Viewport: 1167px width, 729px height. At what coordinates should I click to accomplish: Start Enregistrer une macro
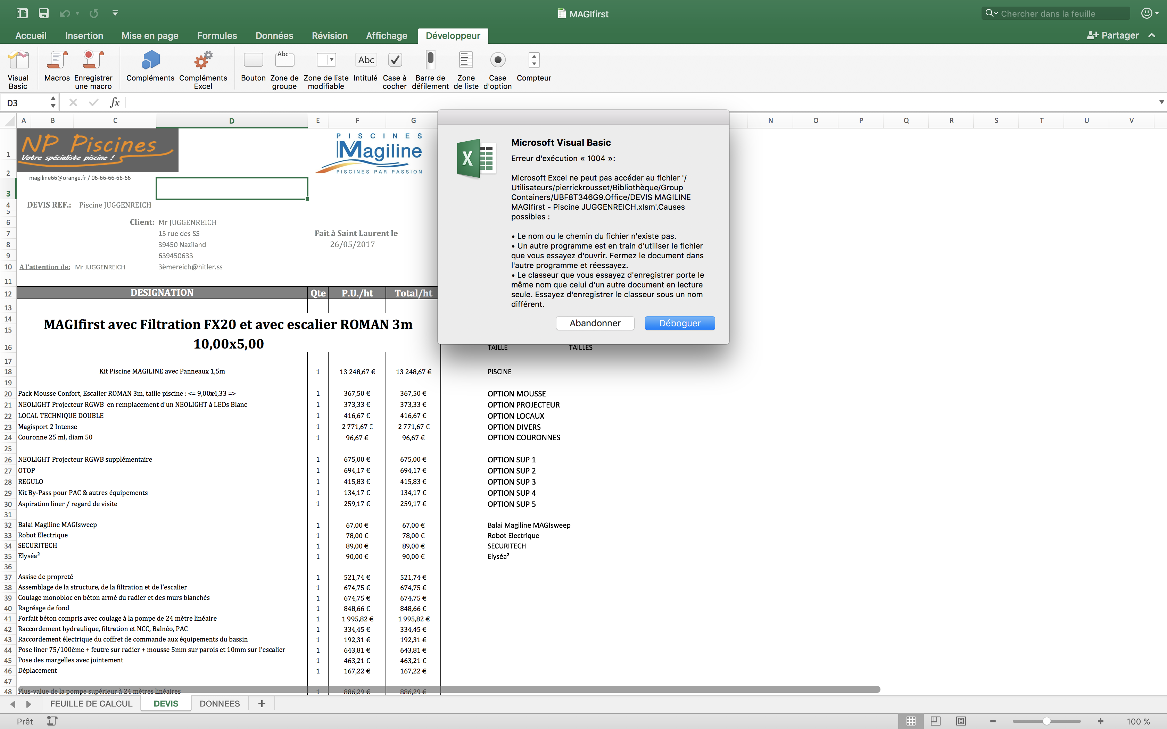93,69
